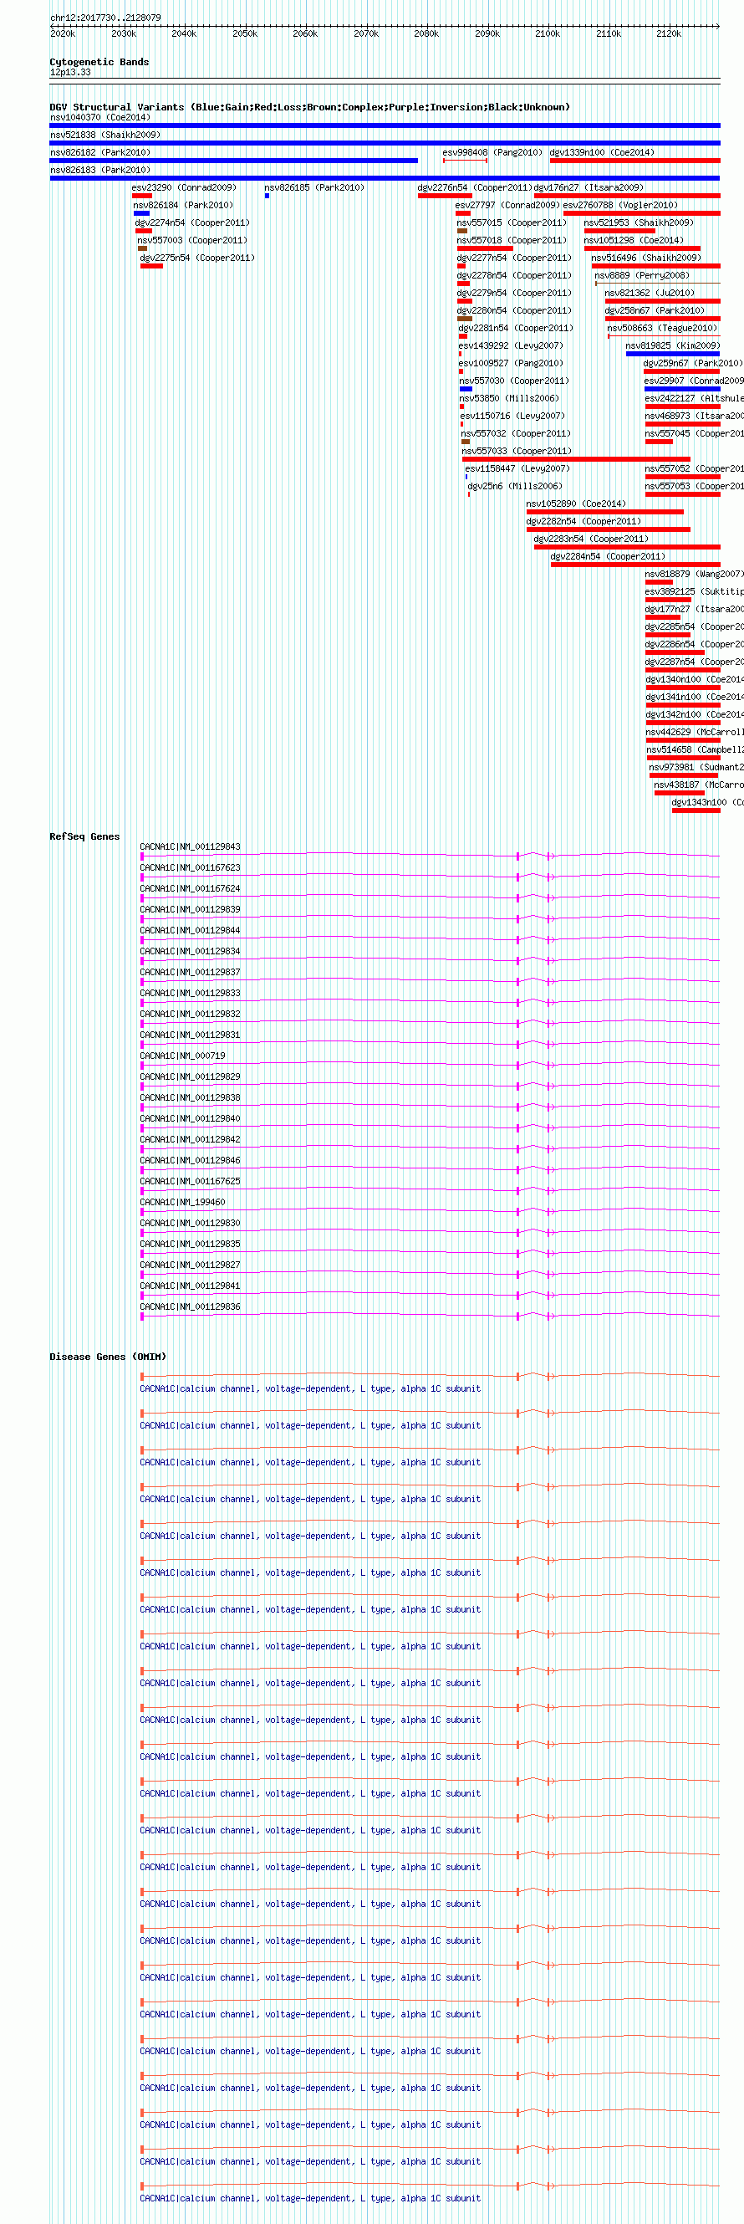The height and width of the screenshot is (2224, 744).
Task: Select dgv1339n100 (Coe2014) variant label
Action: pos(603,152)
